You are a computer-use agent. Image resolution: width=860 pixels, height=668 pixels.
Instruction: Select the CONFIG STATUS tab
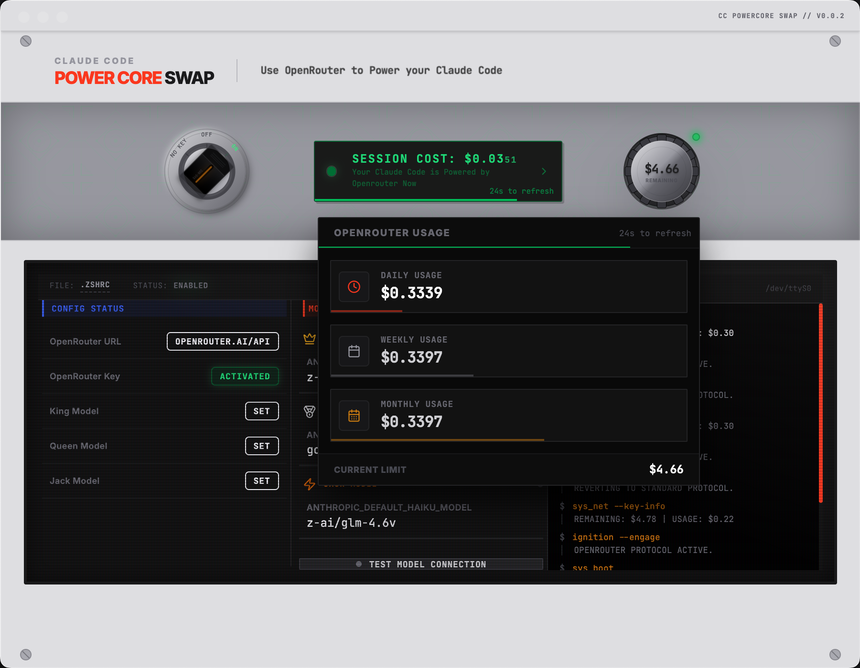[x=88, y=309]
